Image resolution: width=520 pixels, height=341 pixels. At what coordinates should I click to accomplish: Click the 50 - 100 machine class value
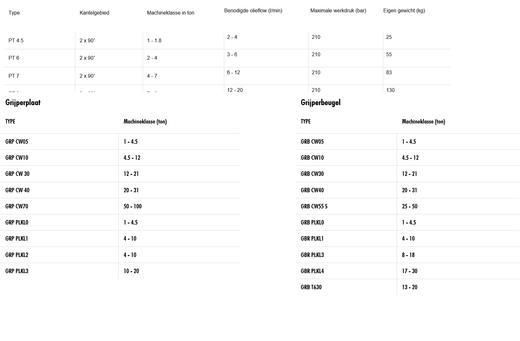133,206
